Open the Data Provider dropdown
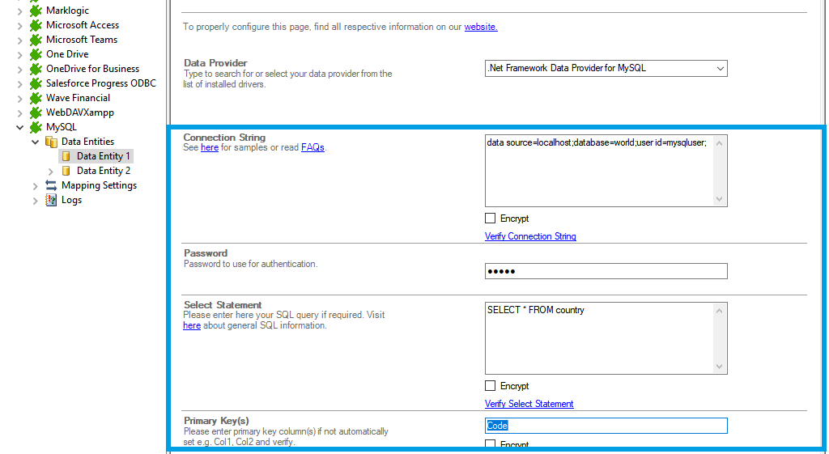This screenshot has height=454, width=829. coord(720,69)
